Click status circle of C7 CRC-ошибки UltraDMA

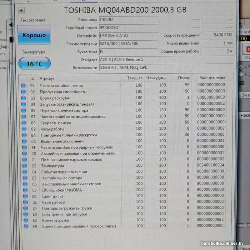pyautogui.click(x=25, y=190)
